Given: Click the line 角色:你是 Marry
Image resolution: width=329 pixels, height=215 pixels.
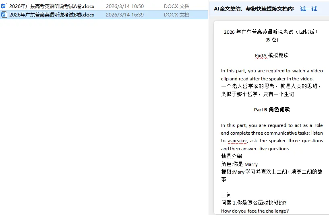Looking at the screenshot, I should (240, 164).
